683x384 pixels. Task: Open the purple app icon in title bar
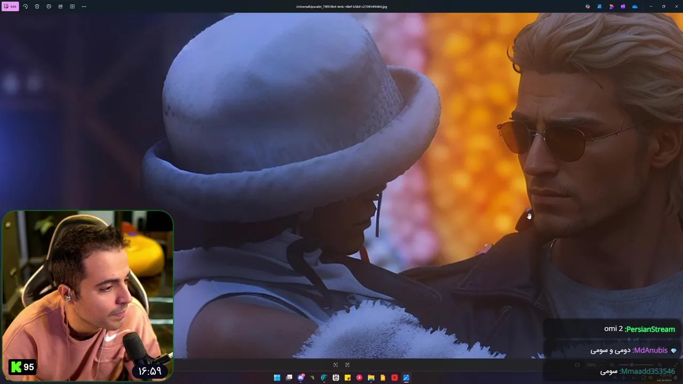click(x=623, y=6)
